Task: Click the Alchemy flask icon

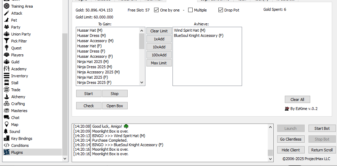Action: [x=6, y=97]
